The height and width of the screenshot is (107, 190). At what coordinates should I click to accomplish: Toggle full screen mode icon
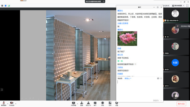click(x=187, y=6)
